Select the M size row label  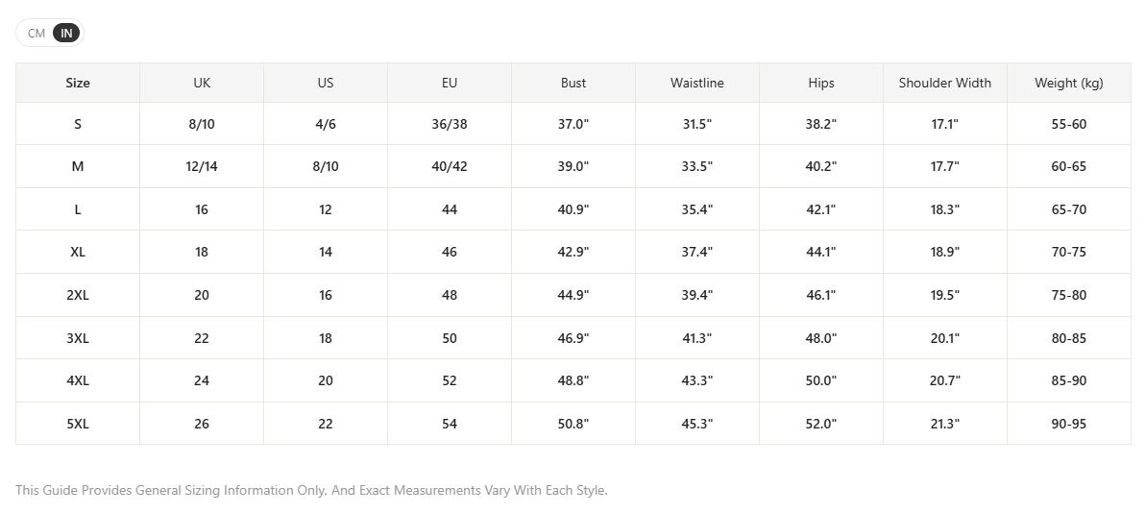click(x=78, y=166)
